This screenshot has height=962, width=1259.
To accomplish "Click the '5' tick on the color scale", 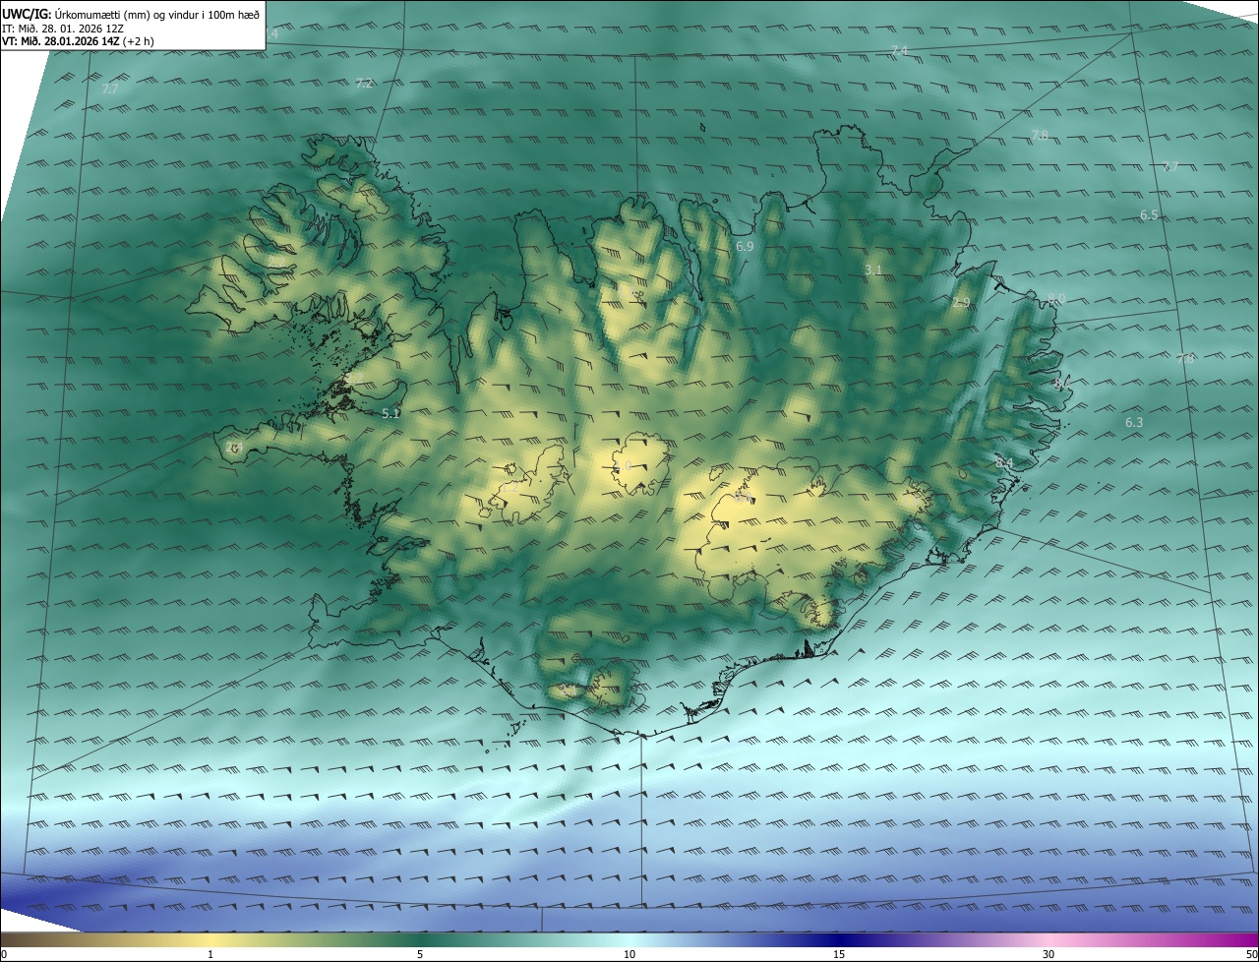I will [420, 954].
